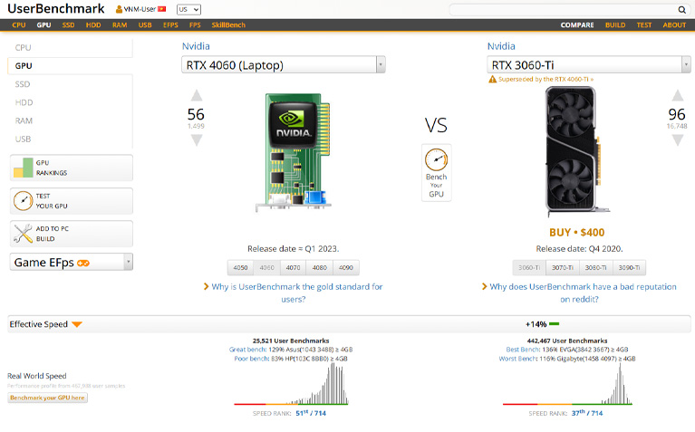This screenshot has width=695, height=432.
Task: Click the UserBenchmark logo
Action: pos(56,9)
